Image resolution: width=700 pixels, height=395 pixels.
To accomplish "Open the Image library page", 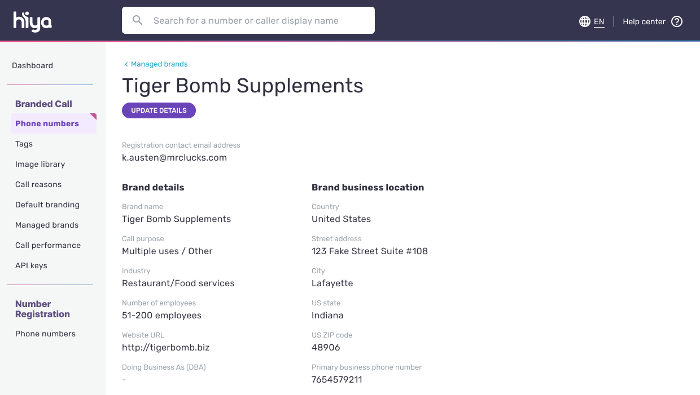I will pyautogui.click(x=40, y=164).
